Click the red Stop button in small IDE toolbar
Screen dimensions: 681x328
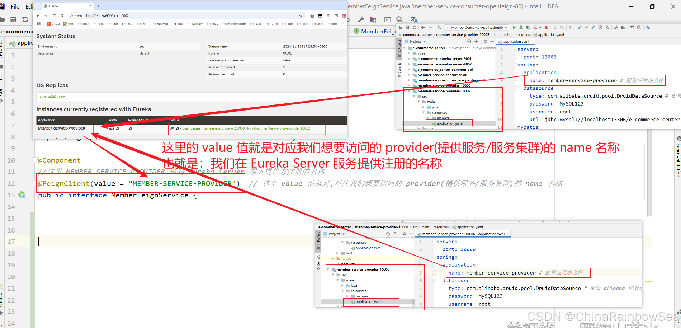(x=546, y=27)
